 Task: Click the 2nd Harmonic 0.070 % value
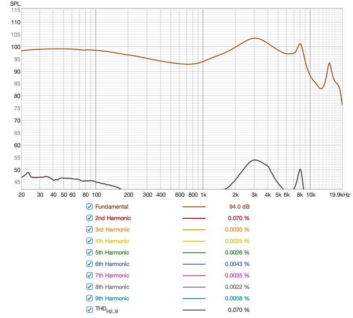point(239,218)
